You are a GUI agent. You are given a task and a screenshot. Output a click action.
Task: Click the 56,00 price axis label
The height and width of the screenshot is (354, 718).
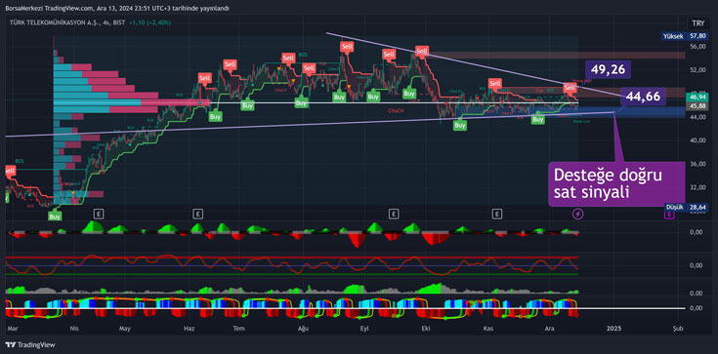pos(697,46)
